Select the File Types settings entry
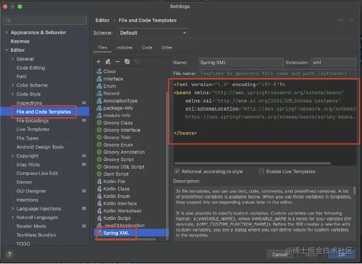 point(28,138)
